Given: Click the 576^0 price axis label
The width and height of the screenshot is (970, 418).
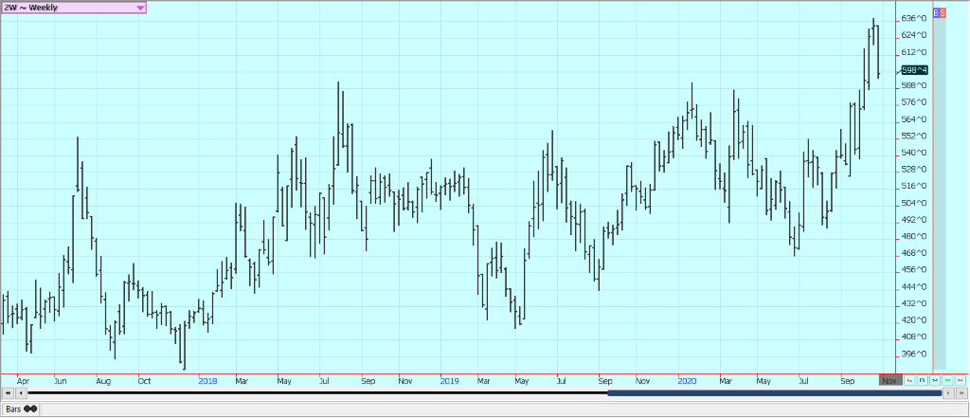Looking at the screenshot, I should point(914,102).
